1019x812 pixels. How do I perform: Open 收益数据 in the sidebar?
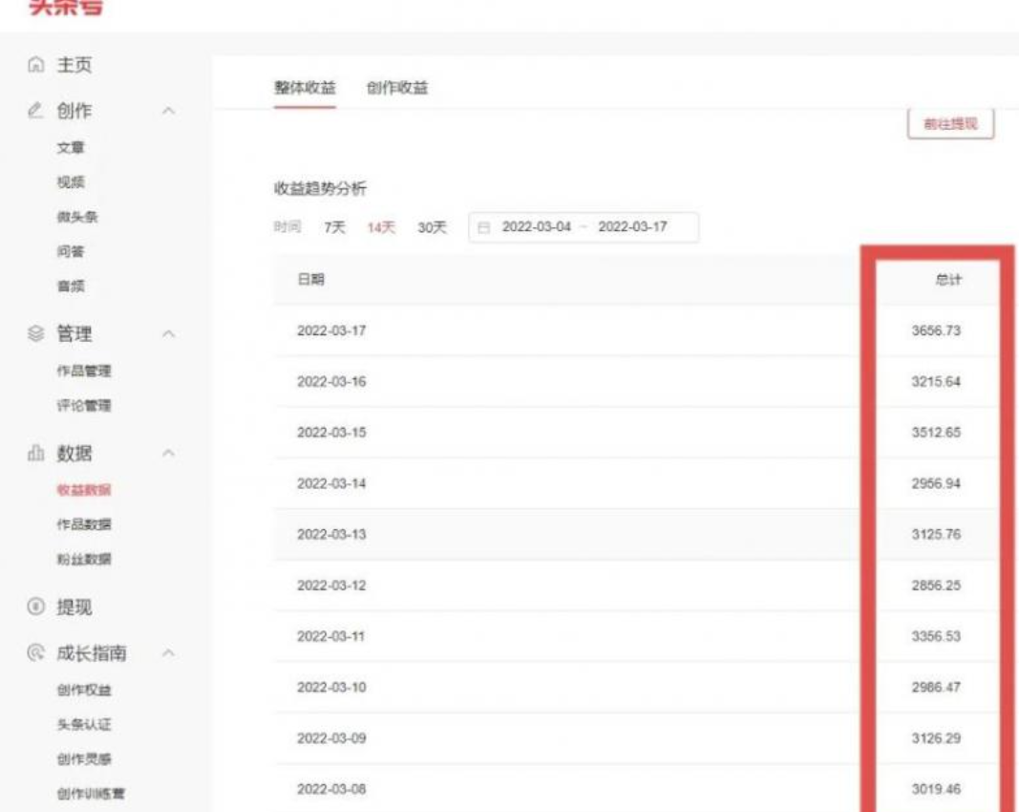click(x=84, y=489)
